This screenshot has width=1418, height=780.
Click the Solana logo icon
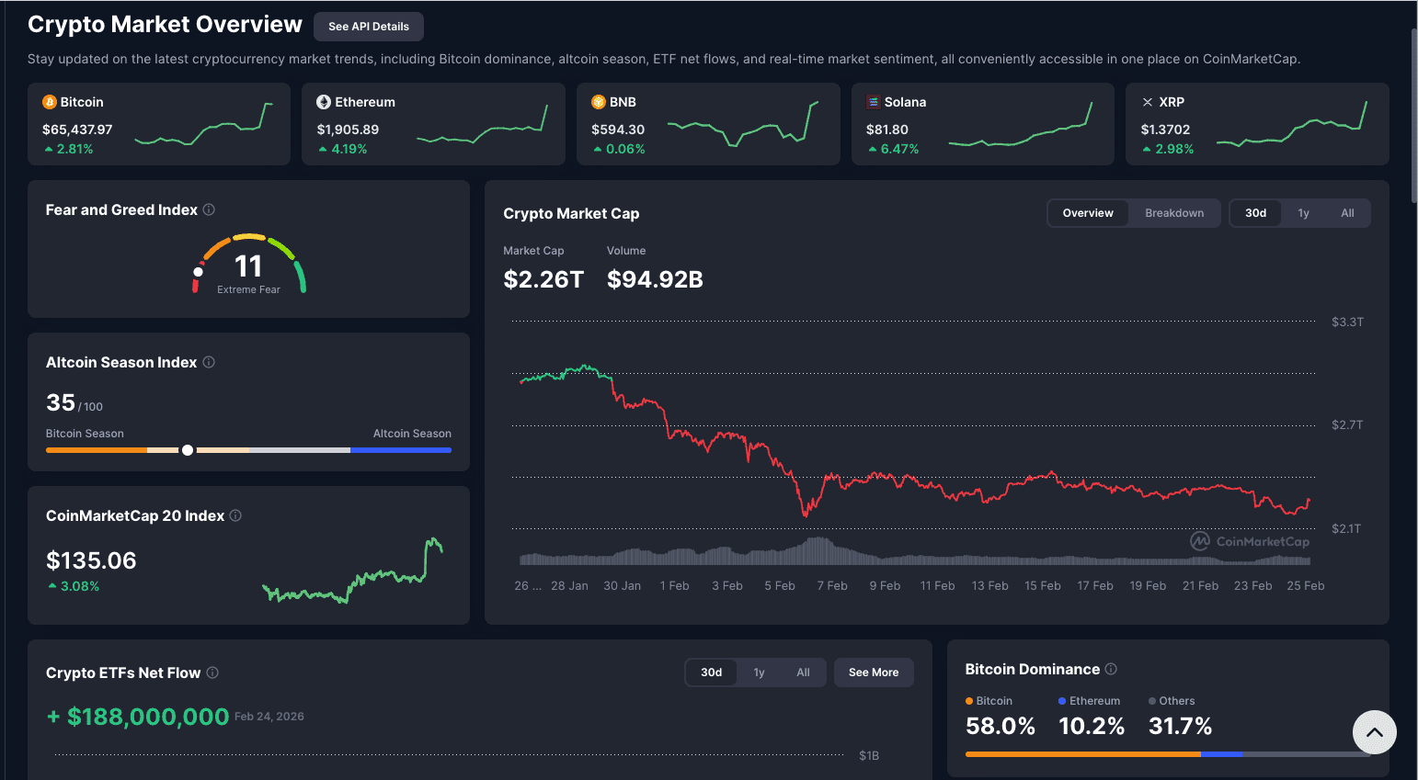[874, 102]
